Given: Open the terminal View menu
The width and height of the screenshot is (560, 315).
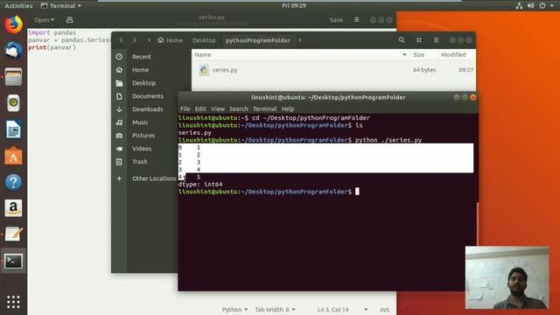Looking at the screenshot, I should click(218, 108).
